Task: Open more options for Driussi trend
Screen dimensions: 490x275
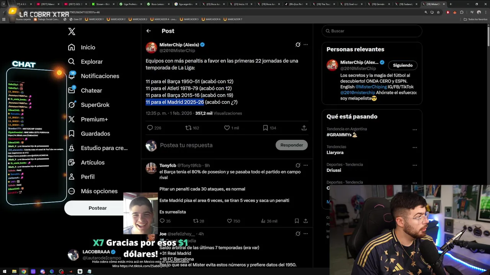Action: pyautogui.click(x=415, y=165)
